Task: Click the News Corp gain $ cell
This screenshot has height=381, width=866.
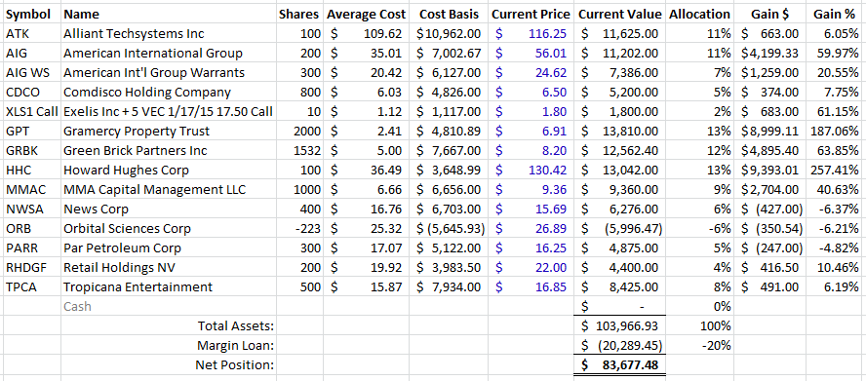Action: (768, 210)
